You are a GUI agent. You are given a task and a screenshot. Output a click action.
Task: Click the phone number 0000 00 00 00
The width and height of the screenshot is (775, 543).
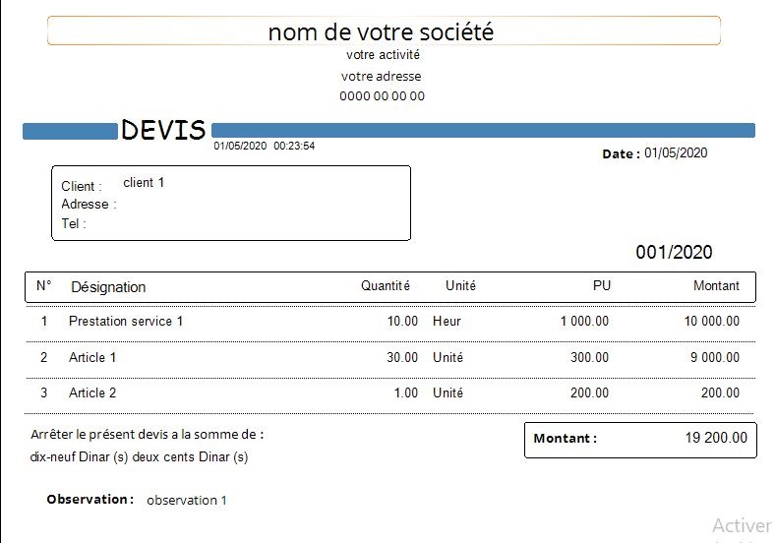(x=382, y=96)
